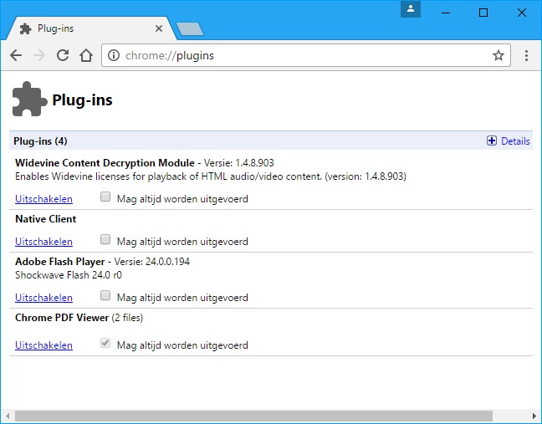The width and height of the screenshot is (542, 424).
Task: Close the Plug-ins tab
Action: pyautogui.click(x=159, y=28)
